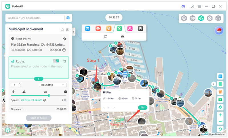This screenshot has width=228, height=138.
Task: Open the orange shirt side button
Action: [x=220, y=92]
